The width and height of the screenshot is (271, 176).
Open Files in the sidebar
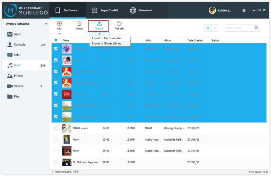(x=26, y=96)
